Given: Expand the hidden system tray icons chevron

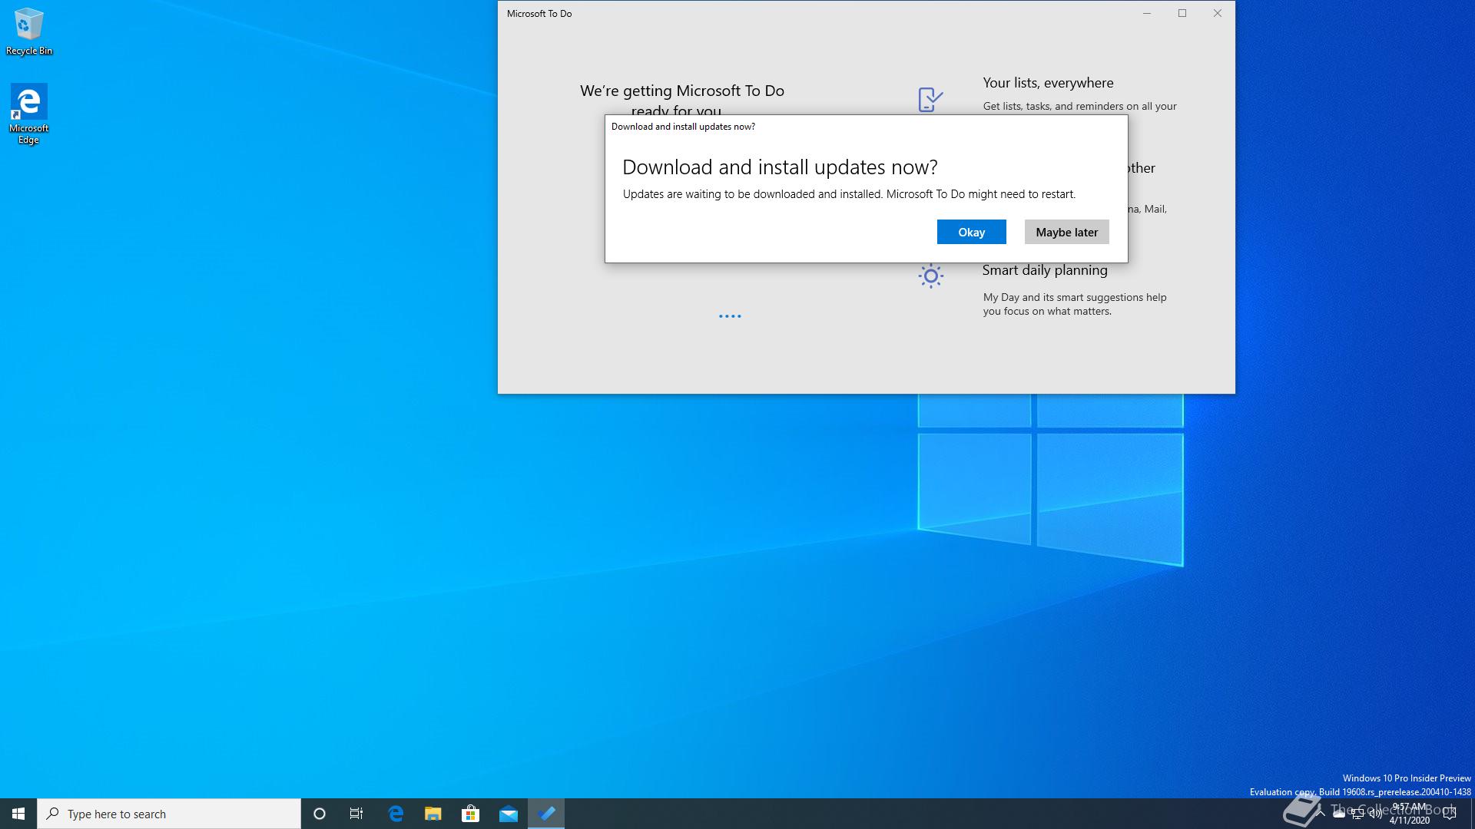Looking at the screenshot, I should tap(1320, 814).
